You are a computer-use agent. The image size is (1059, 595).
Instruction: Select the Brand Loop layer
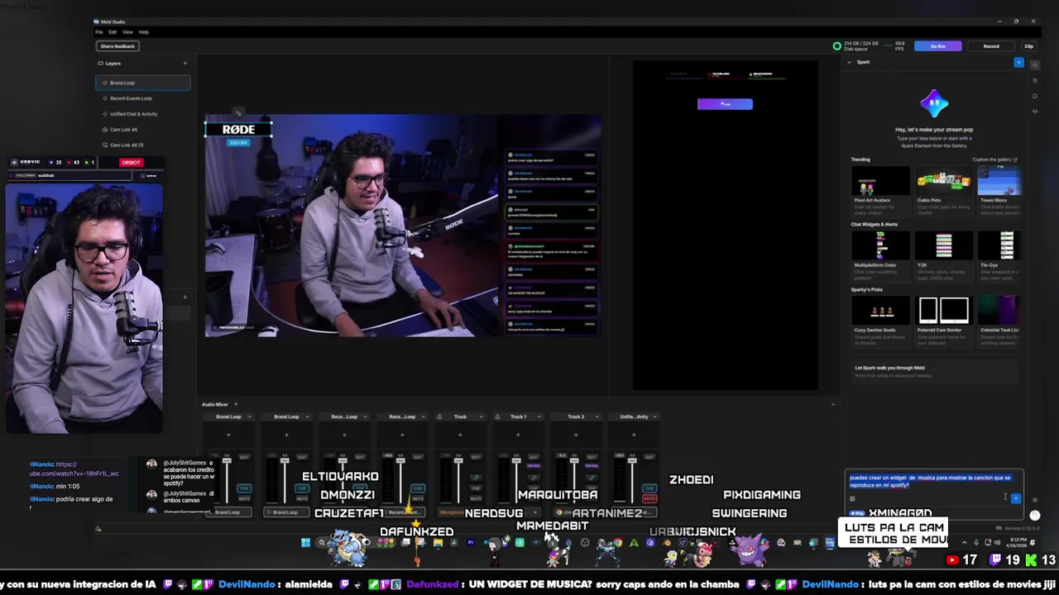142,83
